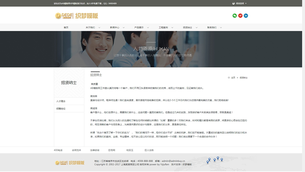The image size is (305, 172).
Task: Open the blue LinkedIn icon
Action: (x=246, y=16)
